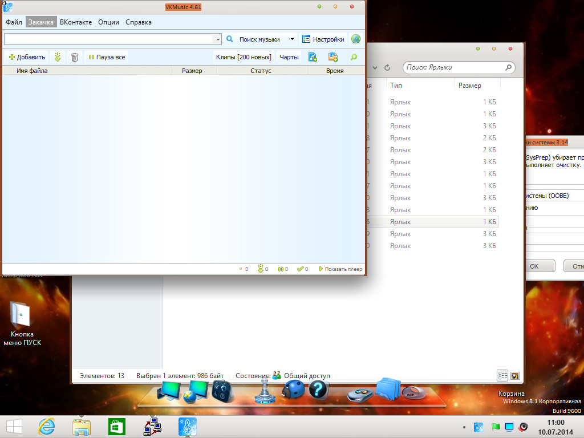584x438 pixels.
Task: Open the Поиск музыки dropdown arrow
Action: coord(292,39)
